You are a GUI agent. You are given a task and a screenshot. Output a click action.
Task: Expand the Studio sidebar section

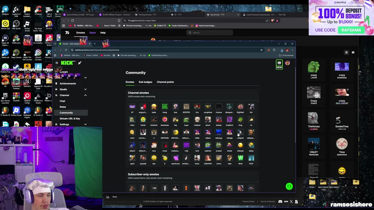click(x=85, y=89)
